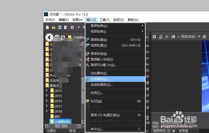
Task: Click the New project icon
Action: pyautogui.click(x=47, y=27)
